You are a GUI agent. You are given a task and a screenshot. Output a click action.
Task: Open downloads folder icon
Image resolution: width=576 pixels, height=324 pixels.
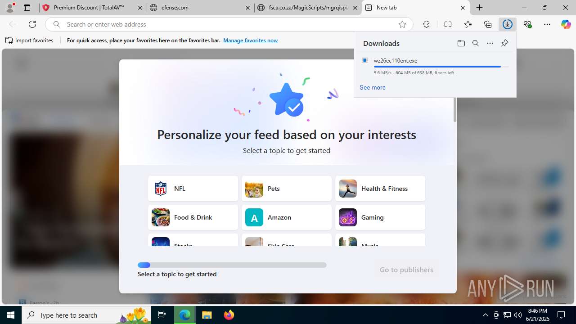point(461,43)
